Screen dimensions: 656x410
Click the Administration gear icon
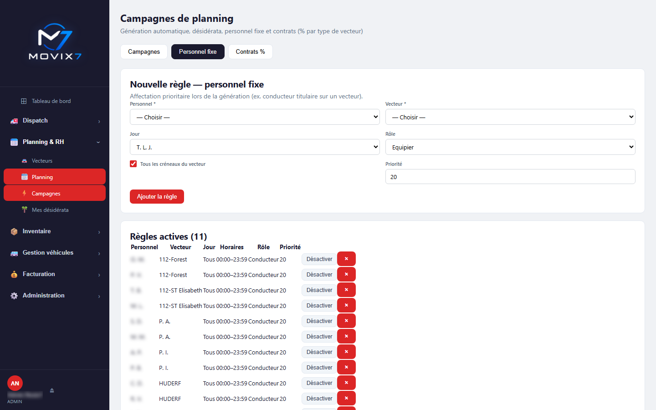click(x=14, y=296)
